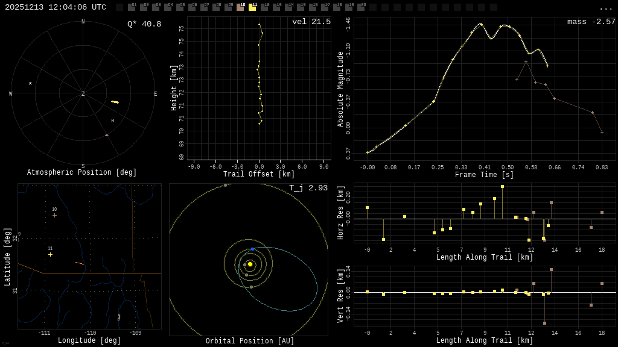Click the orange meteor ground track on map

coord(80,263)
